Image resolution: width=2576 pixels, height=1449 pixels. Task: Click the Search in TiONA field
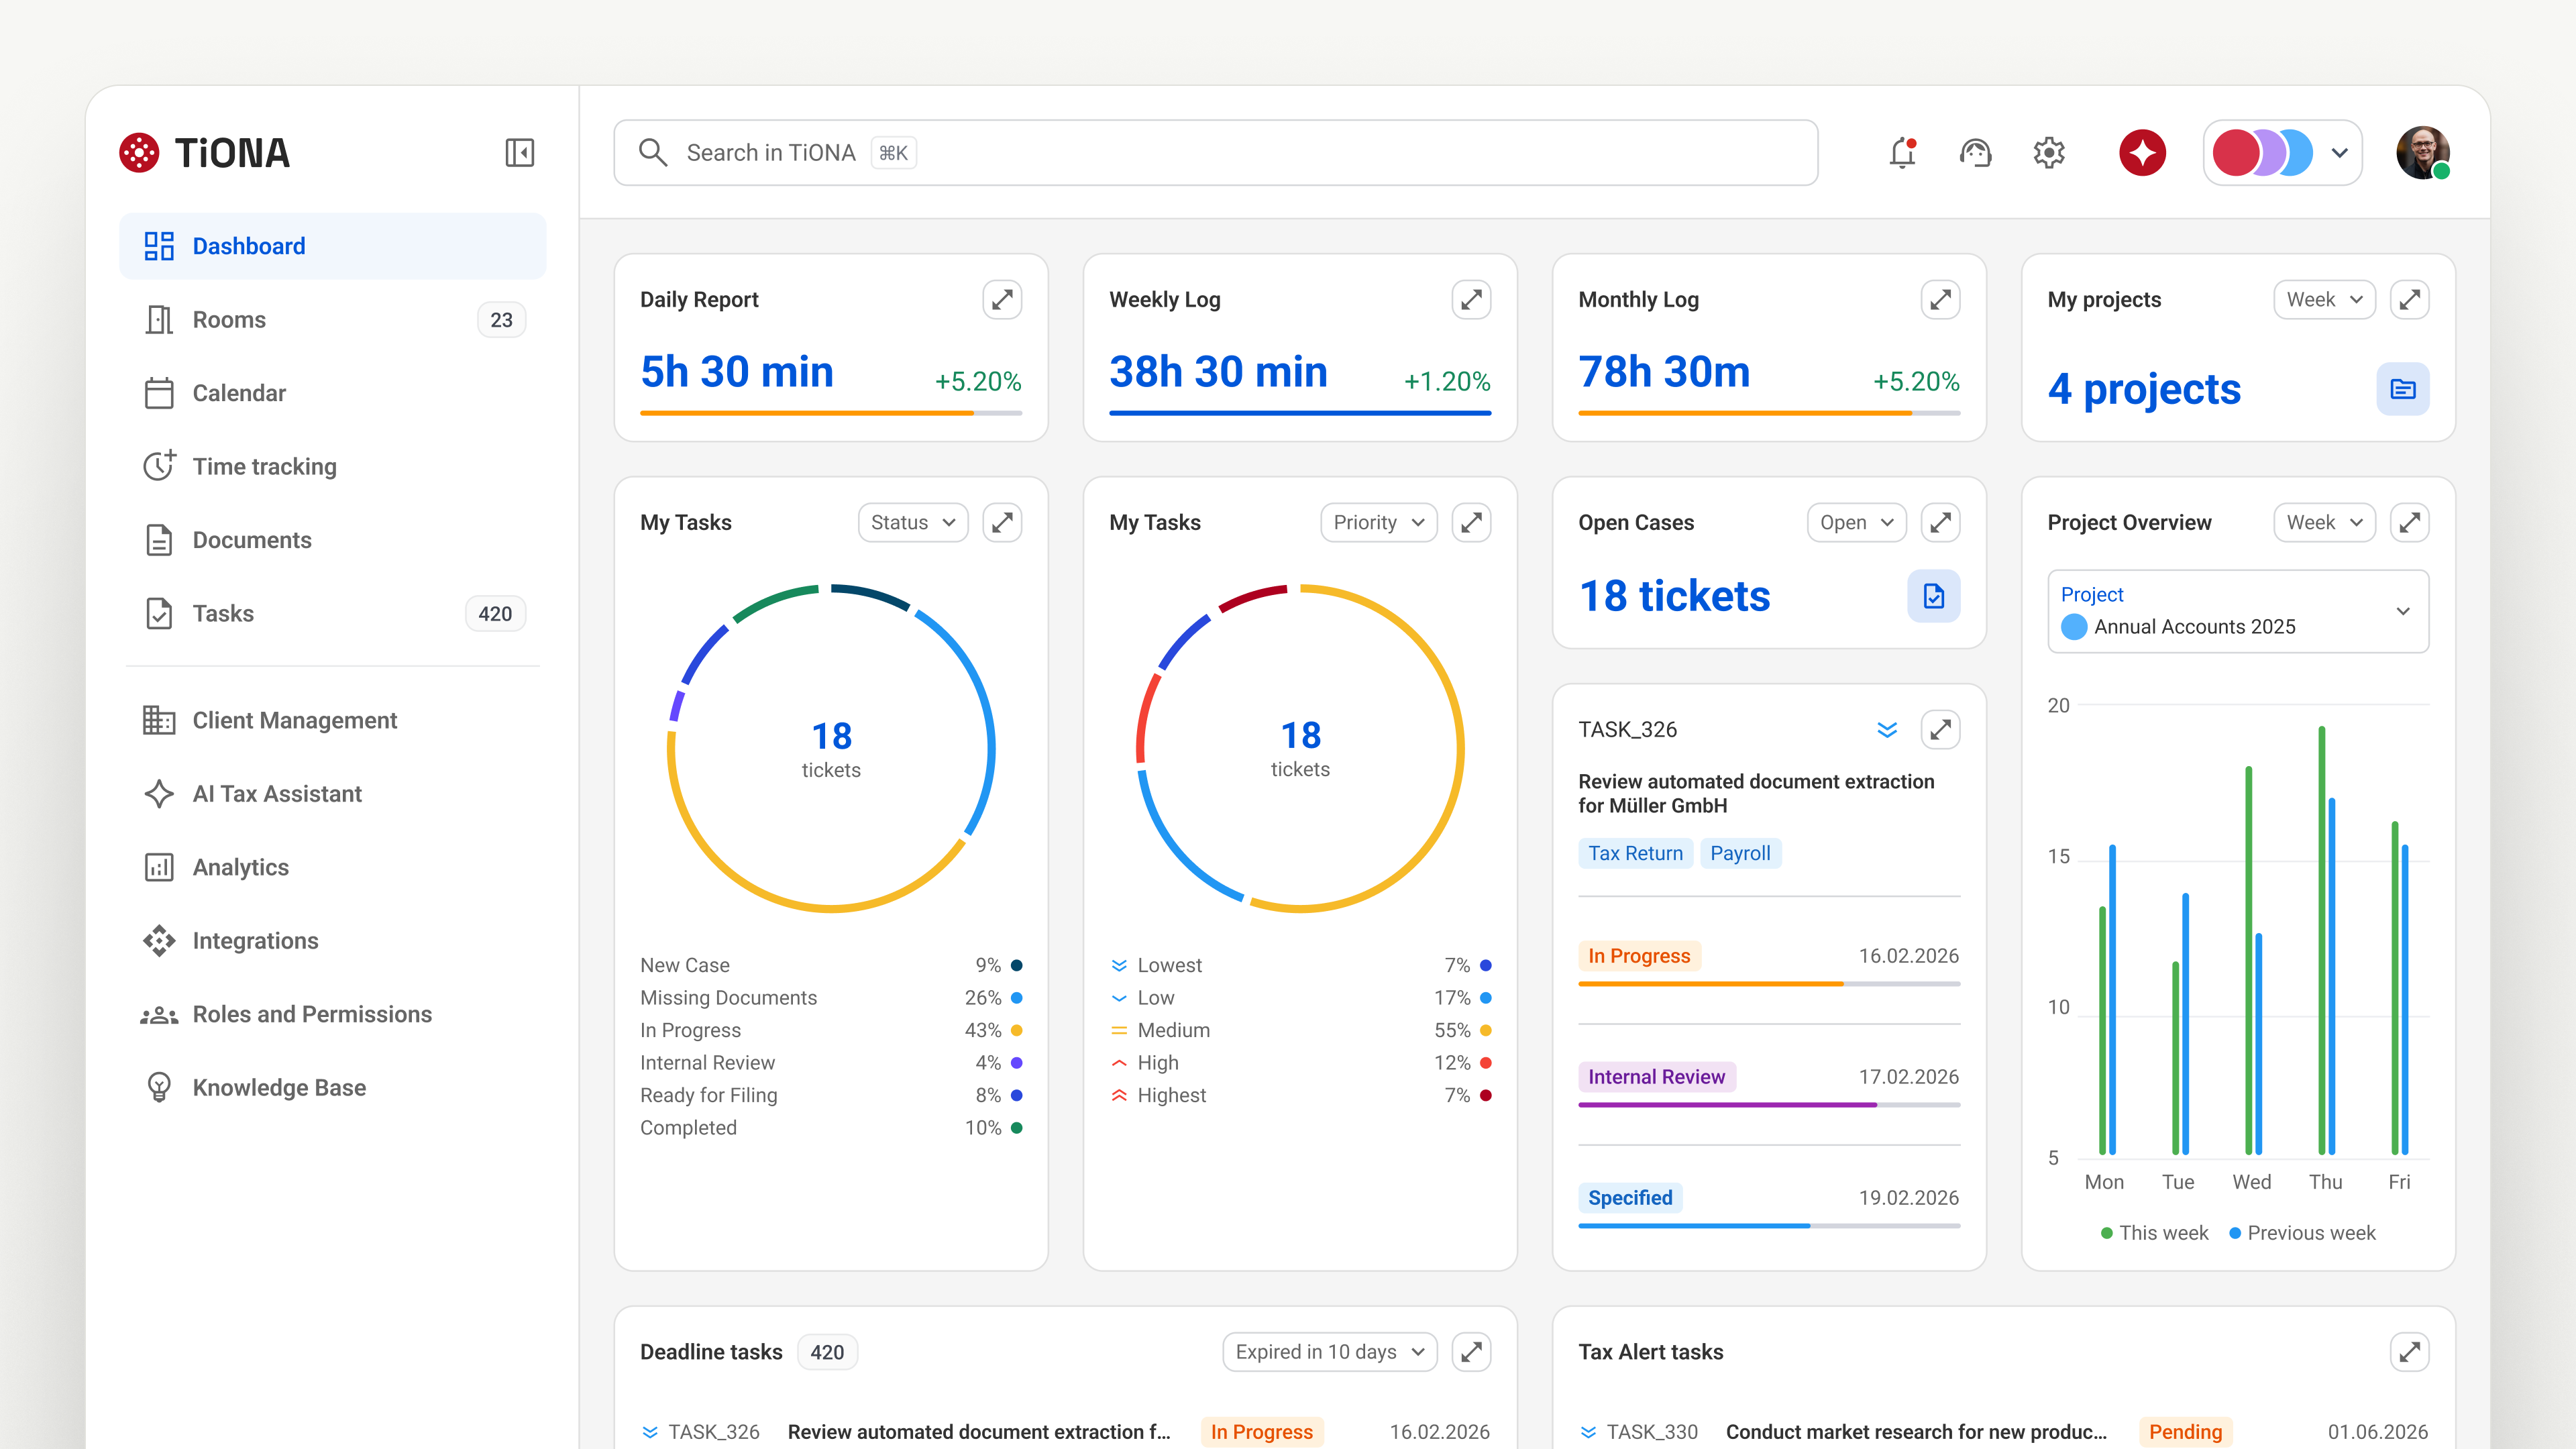[x=1215, y=153]
